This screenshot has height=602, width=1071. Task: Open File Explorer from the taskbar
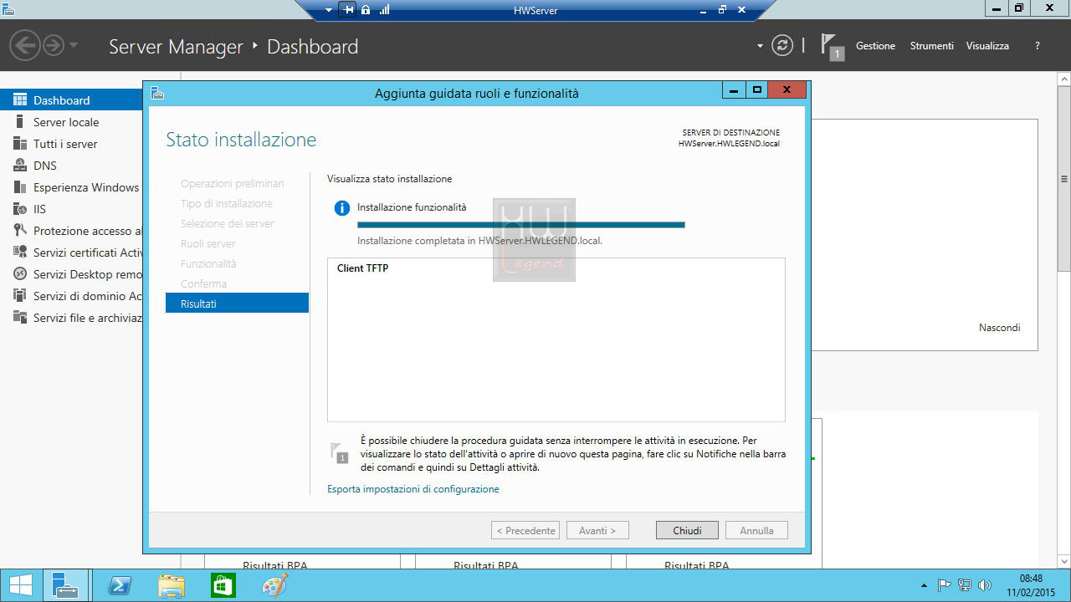coord(172,586)
